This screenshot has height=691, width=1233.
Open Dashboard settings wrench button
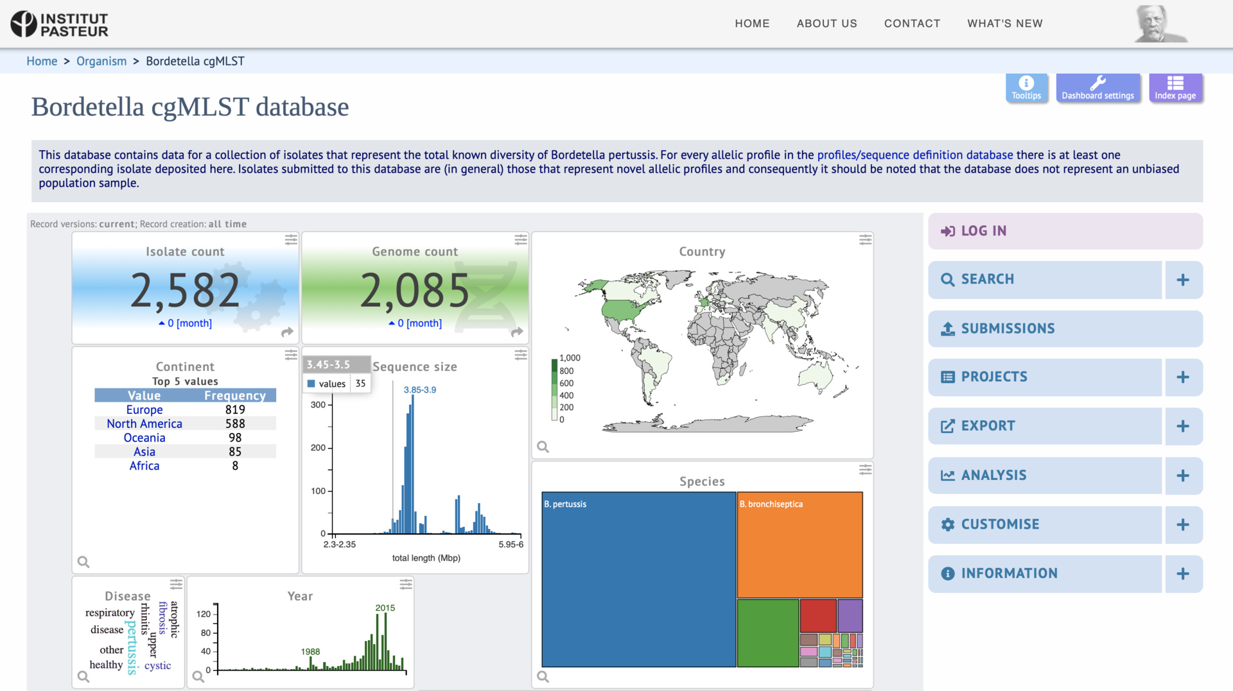click(x=1097, y=88)
